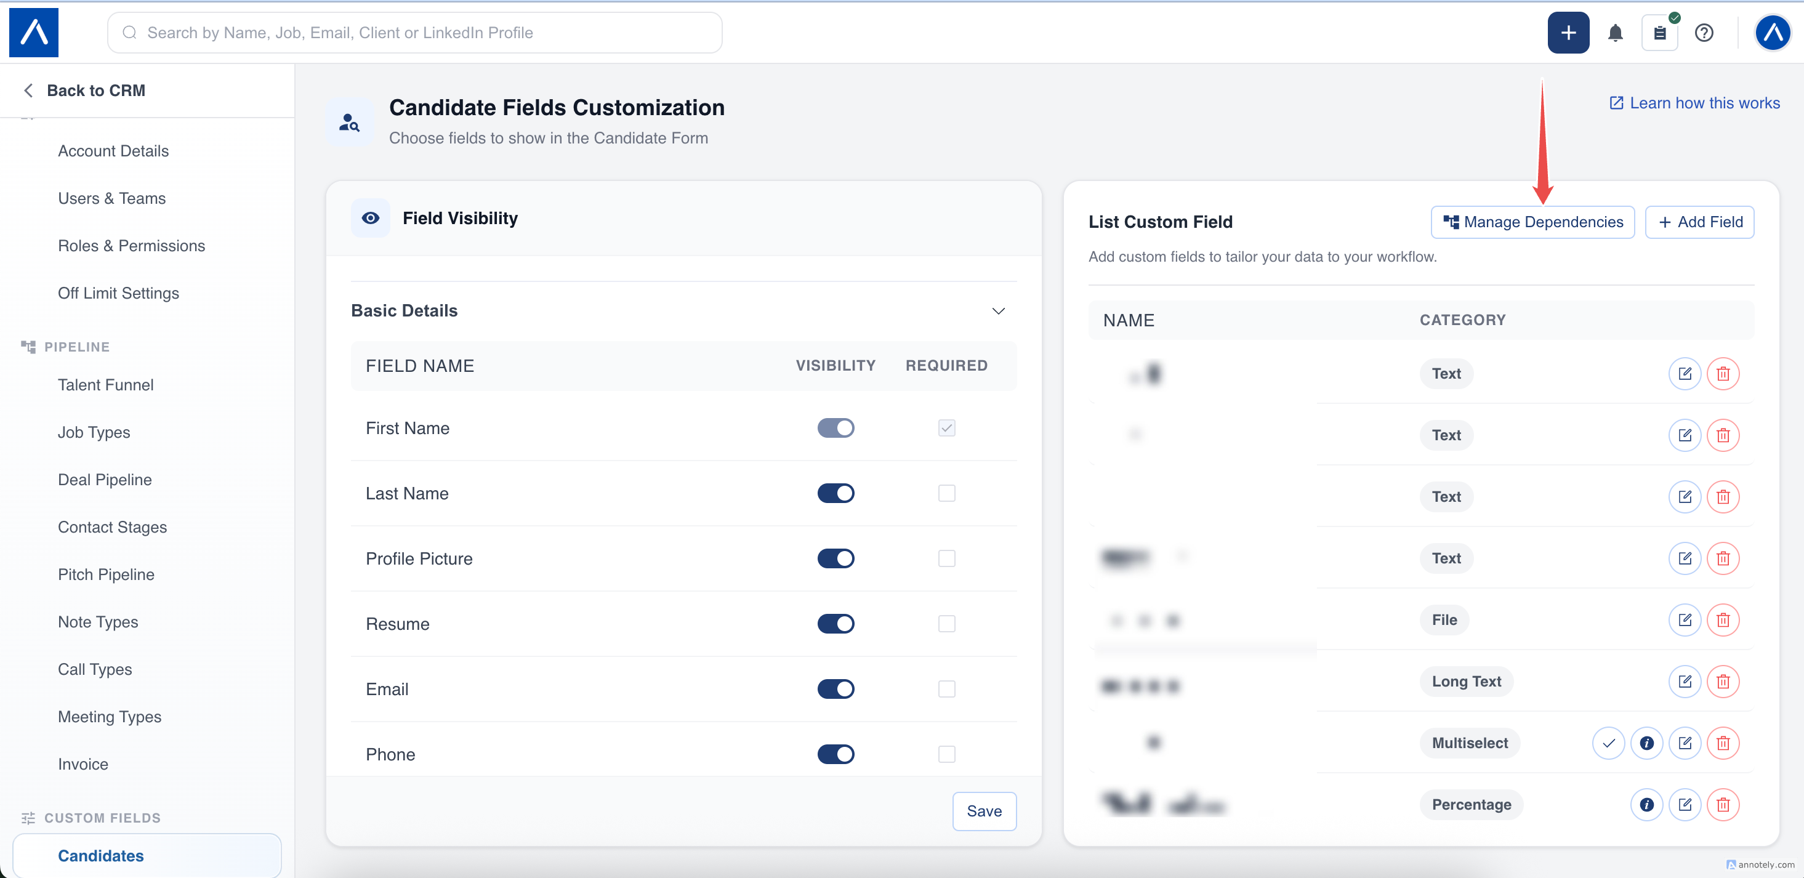Focus the search by name or job field
The width and height of the screenshot is (1804, 878).
tap(414, 32)
